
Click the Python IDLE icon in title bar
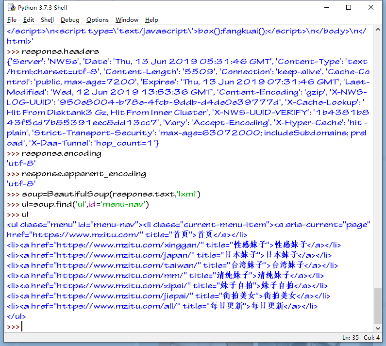point(11,8)
